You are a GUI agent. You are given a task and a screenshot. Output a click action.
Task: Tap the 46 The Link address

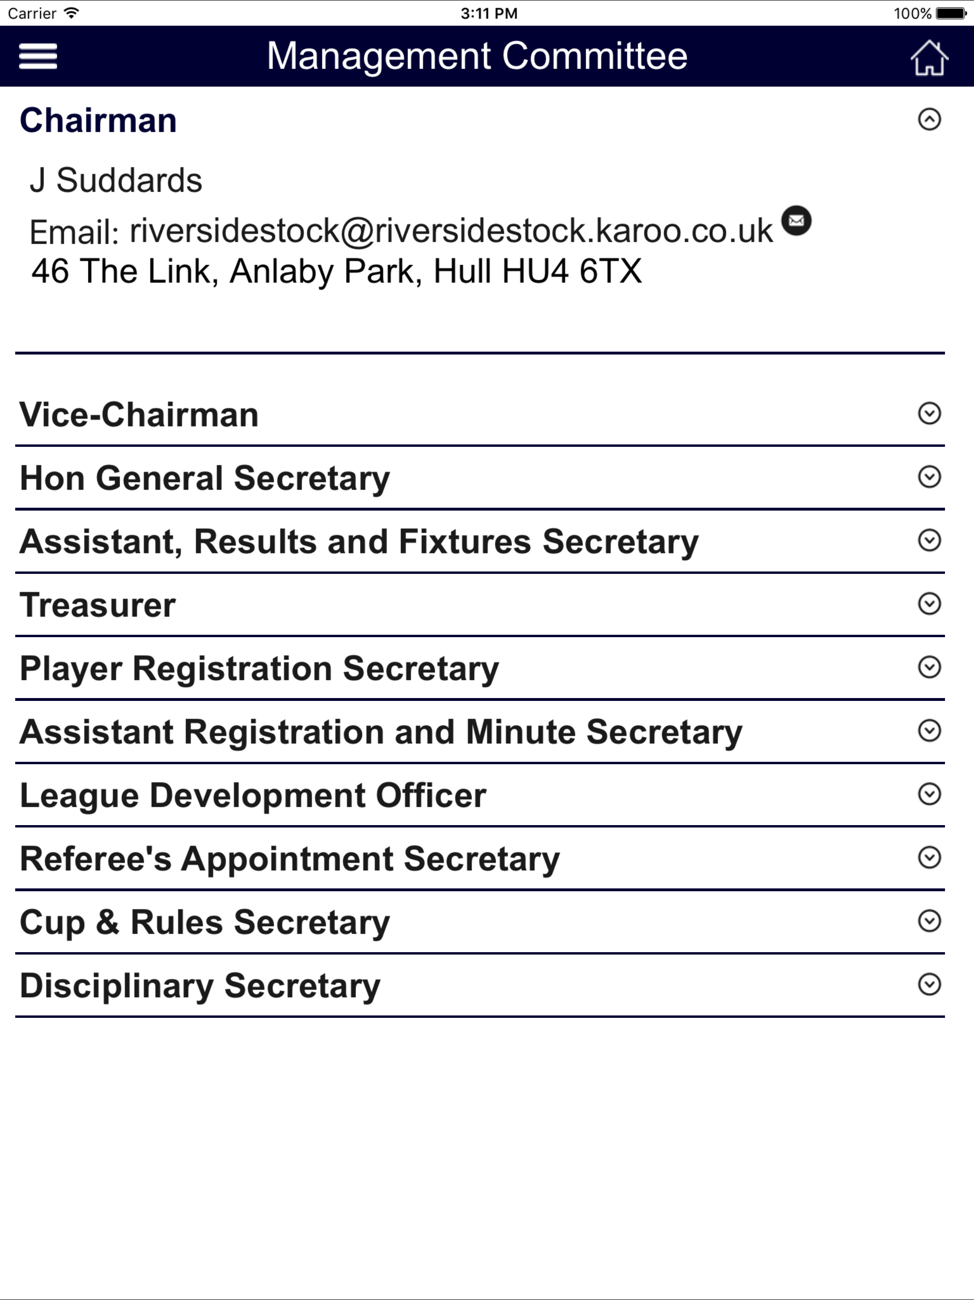click(337, 272)
